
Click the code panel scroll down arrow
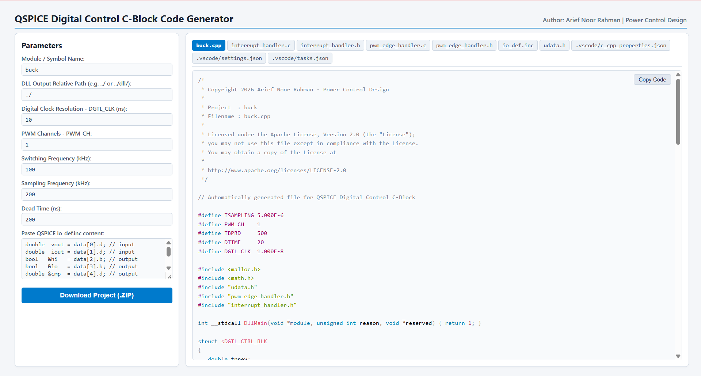(678, 356)
